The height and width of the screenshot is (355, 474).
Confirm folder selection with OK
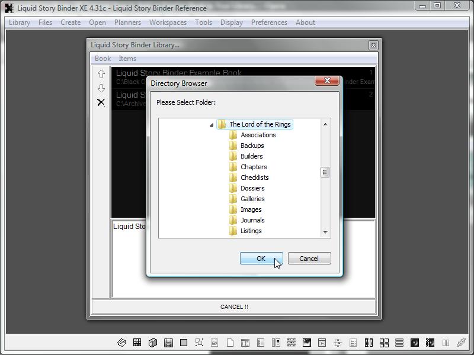[x=261, y=259]
